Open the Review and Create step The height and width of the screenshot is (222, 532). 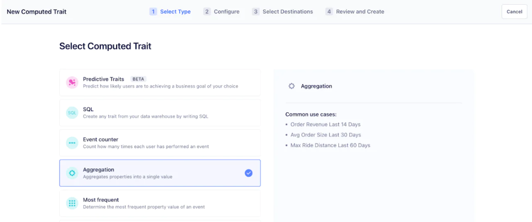(x=355, y=12)
